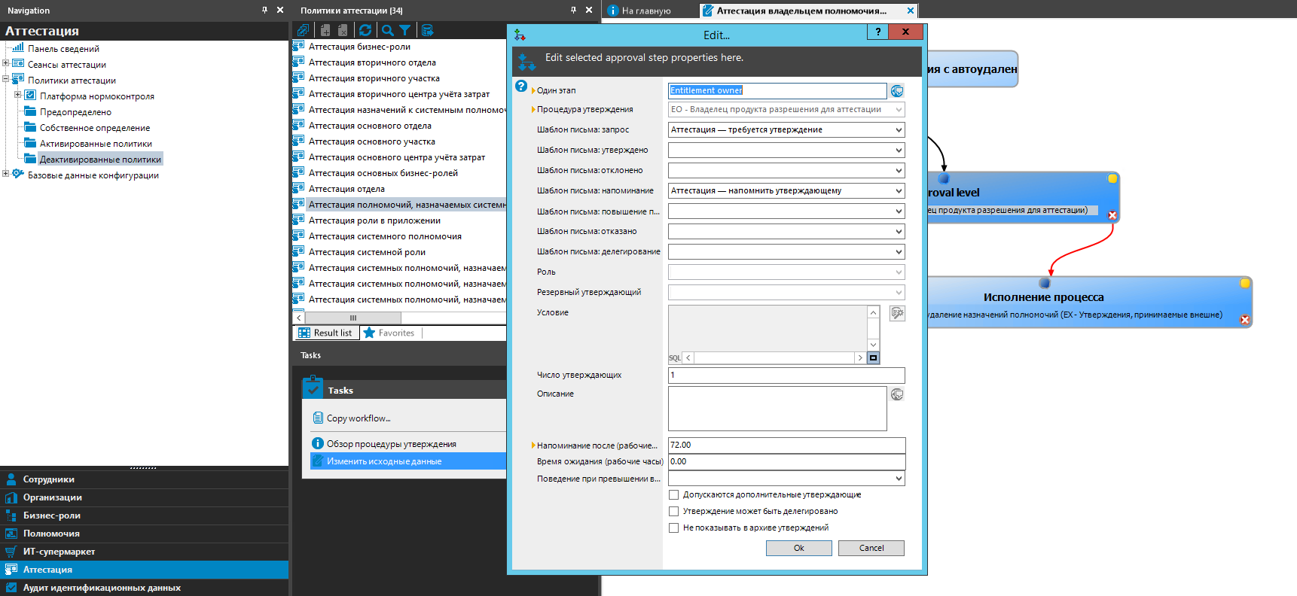Image resolution: width=1297 pixels, height=596 pixels.
Task: Open the Сотрудники navigation category
Action: coord(145,479)
